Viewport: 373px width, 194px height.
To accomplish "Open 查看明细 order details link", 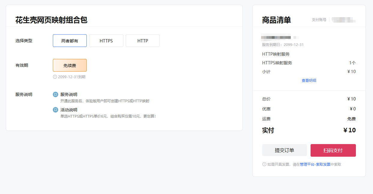I will 309,81.
